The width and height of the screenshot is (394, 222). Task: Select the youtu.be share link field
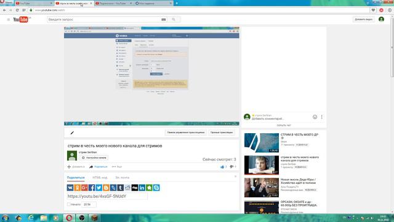click(107, 196)
